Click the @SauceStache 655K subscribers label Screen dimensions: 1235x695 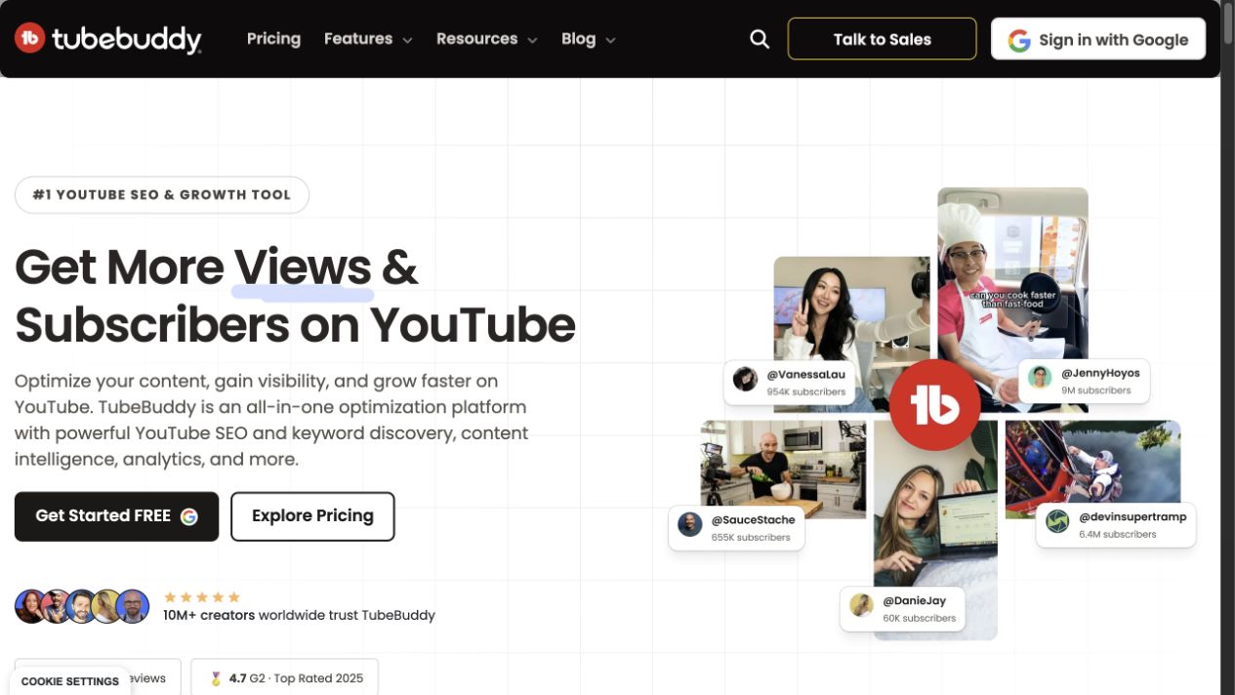coord(736,528)
